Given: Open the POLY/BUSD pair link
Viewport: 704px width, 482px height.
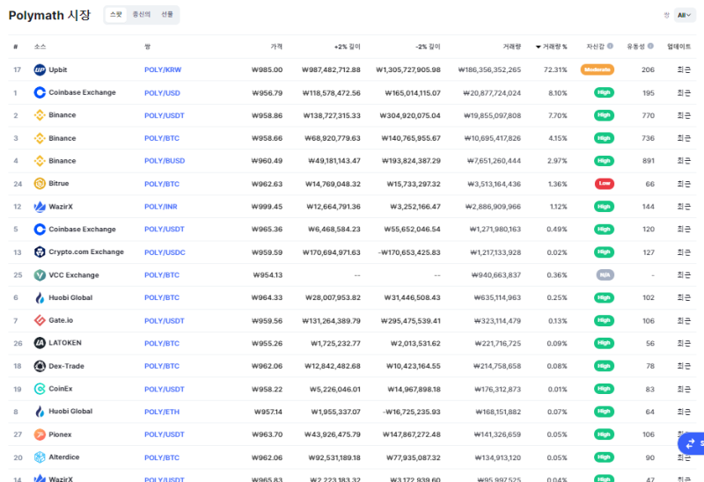Looking at the screenshot, I should pos(165,161).
